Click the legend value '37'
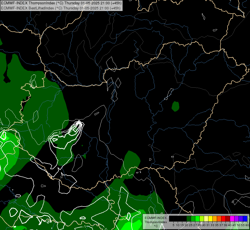The width and height of the screenshot is (250, 230). tap(221, 225)
